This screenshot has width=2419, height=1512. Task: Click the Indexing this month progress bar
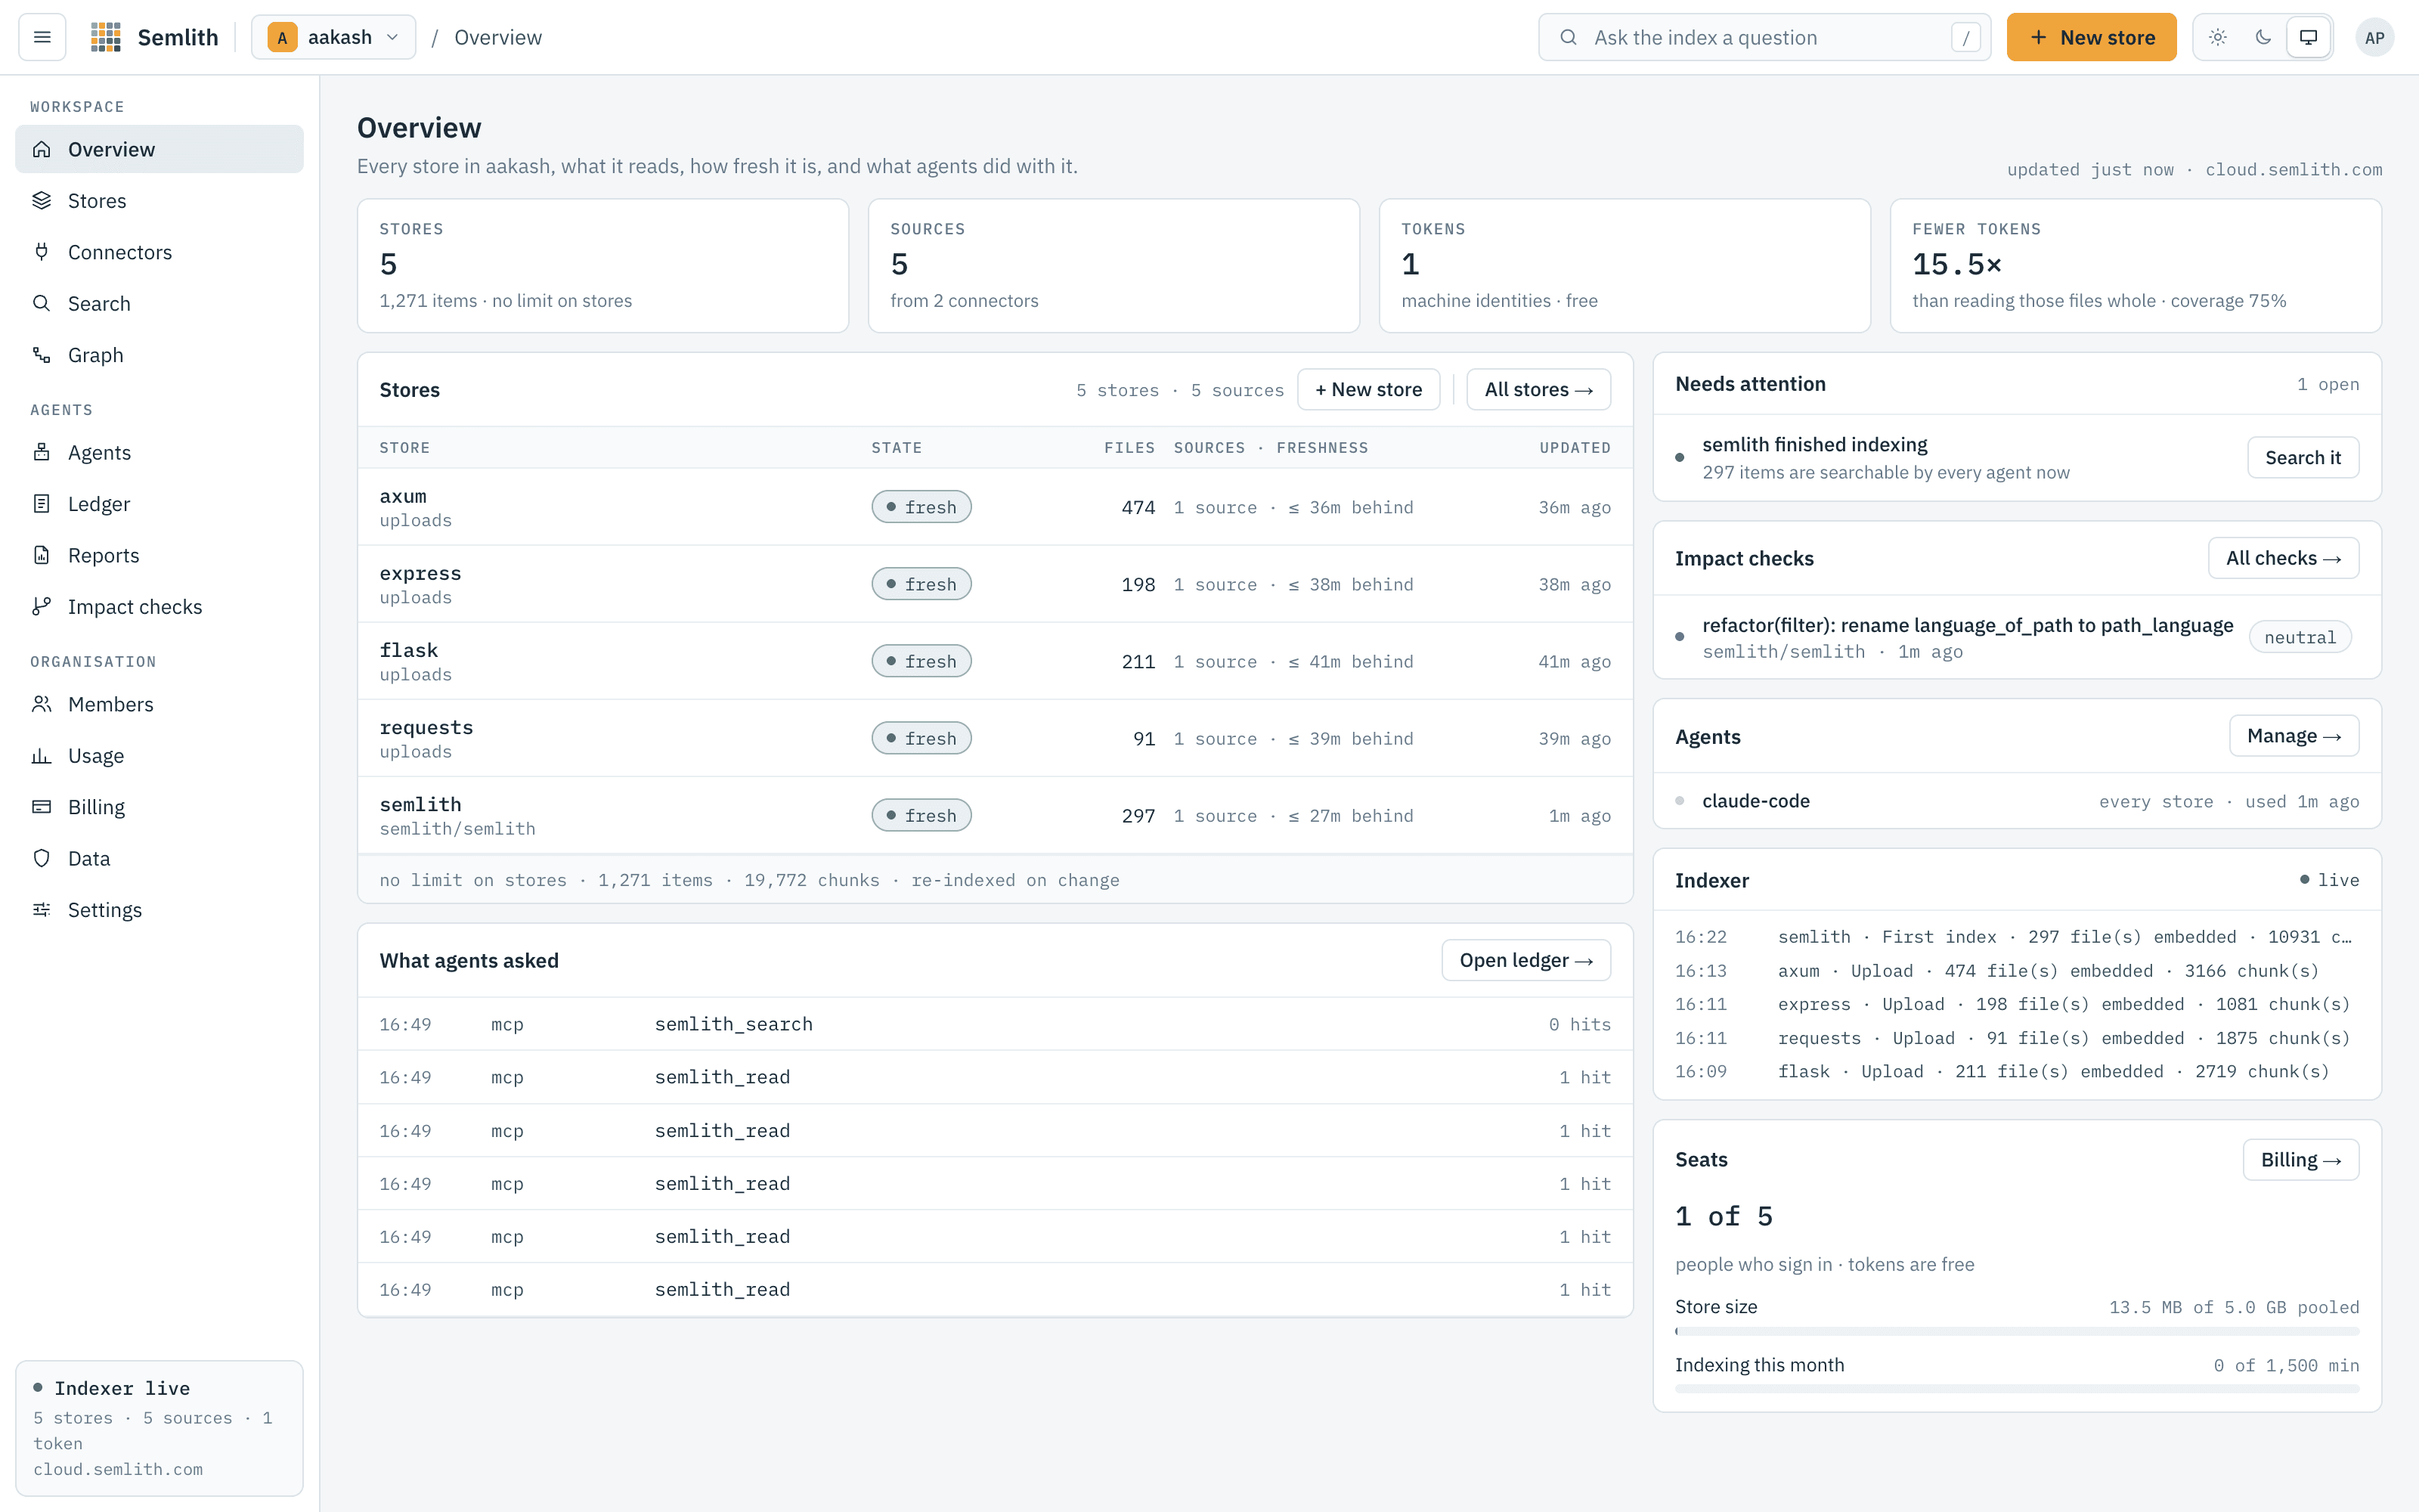coord(2017,1389)
